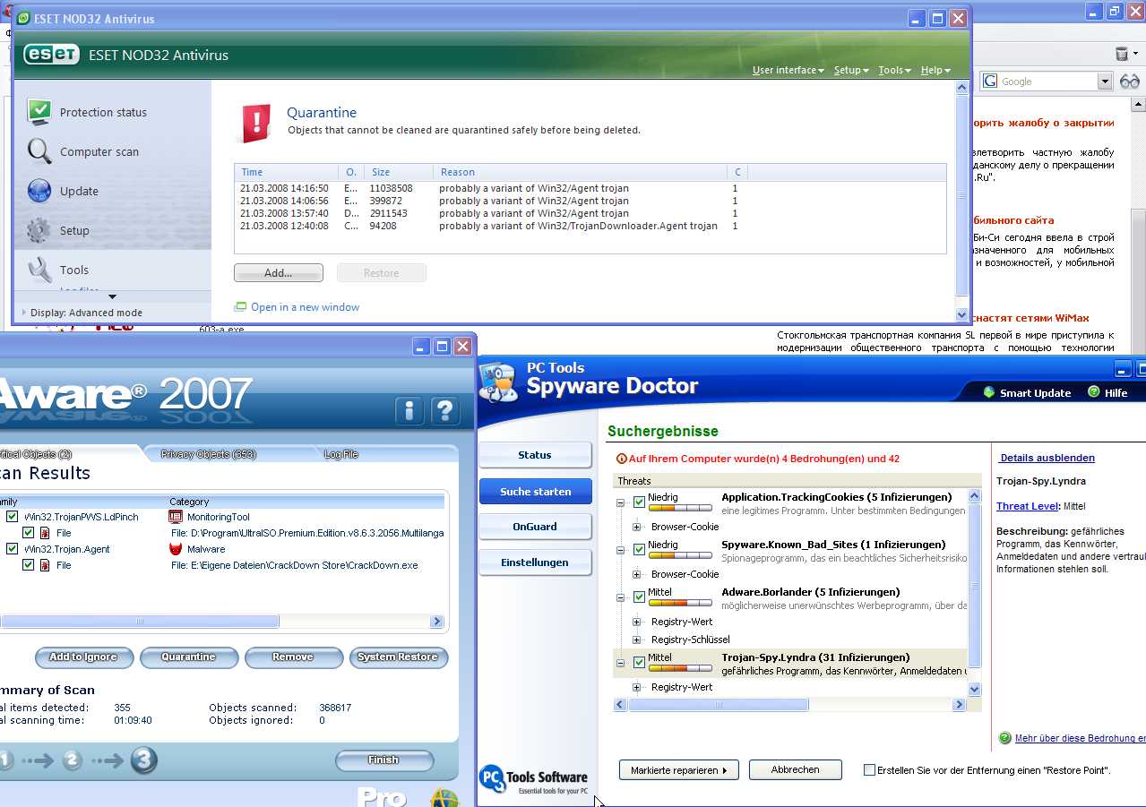Uncheck File checkbox under Win32.TrojanPWS.LdPinch
The width and height of the screenshot is (1146, 807).
pyautogui.click(x=29, y=533)
